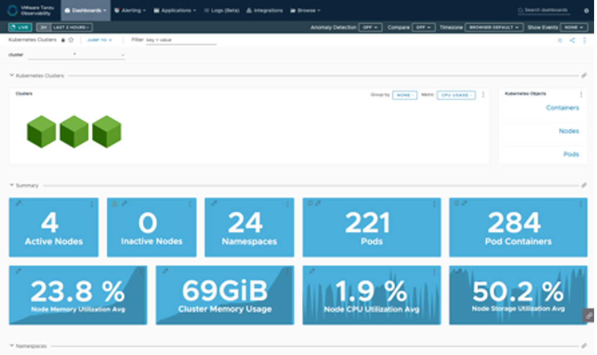This screenshot has width=597, height=355.
Task: Open the Timezone BROWSER DEFAULT dropdown
Action: [x=494, y=28]
